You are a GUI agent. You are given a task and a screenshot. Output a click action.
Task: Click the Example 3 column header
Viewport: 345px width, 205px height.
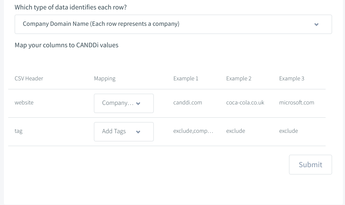[292, 78]
